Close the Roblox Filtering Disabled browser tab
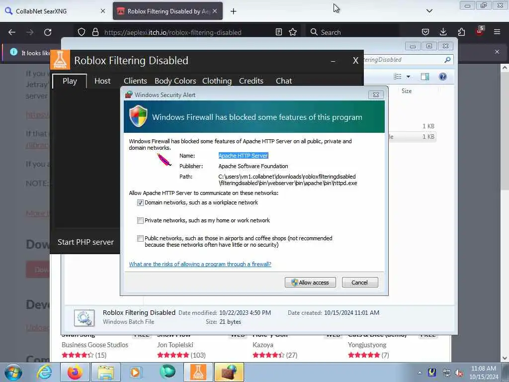 pyautogui.click(x=215, y=11)
